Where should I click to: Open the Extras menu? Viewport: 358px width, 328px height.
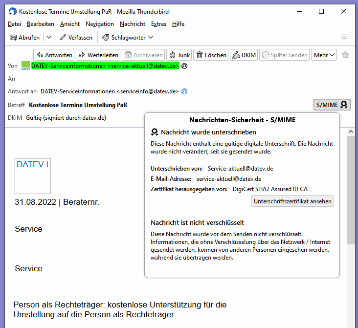tap(158, 24)
